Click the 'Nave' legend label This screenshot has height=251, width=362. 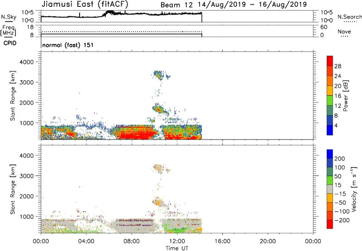pos(344,31)
